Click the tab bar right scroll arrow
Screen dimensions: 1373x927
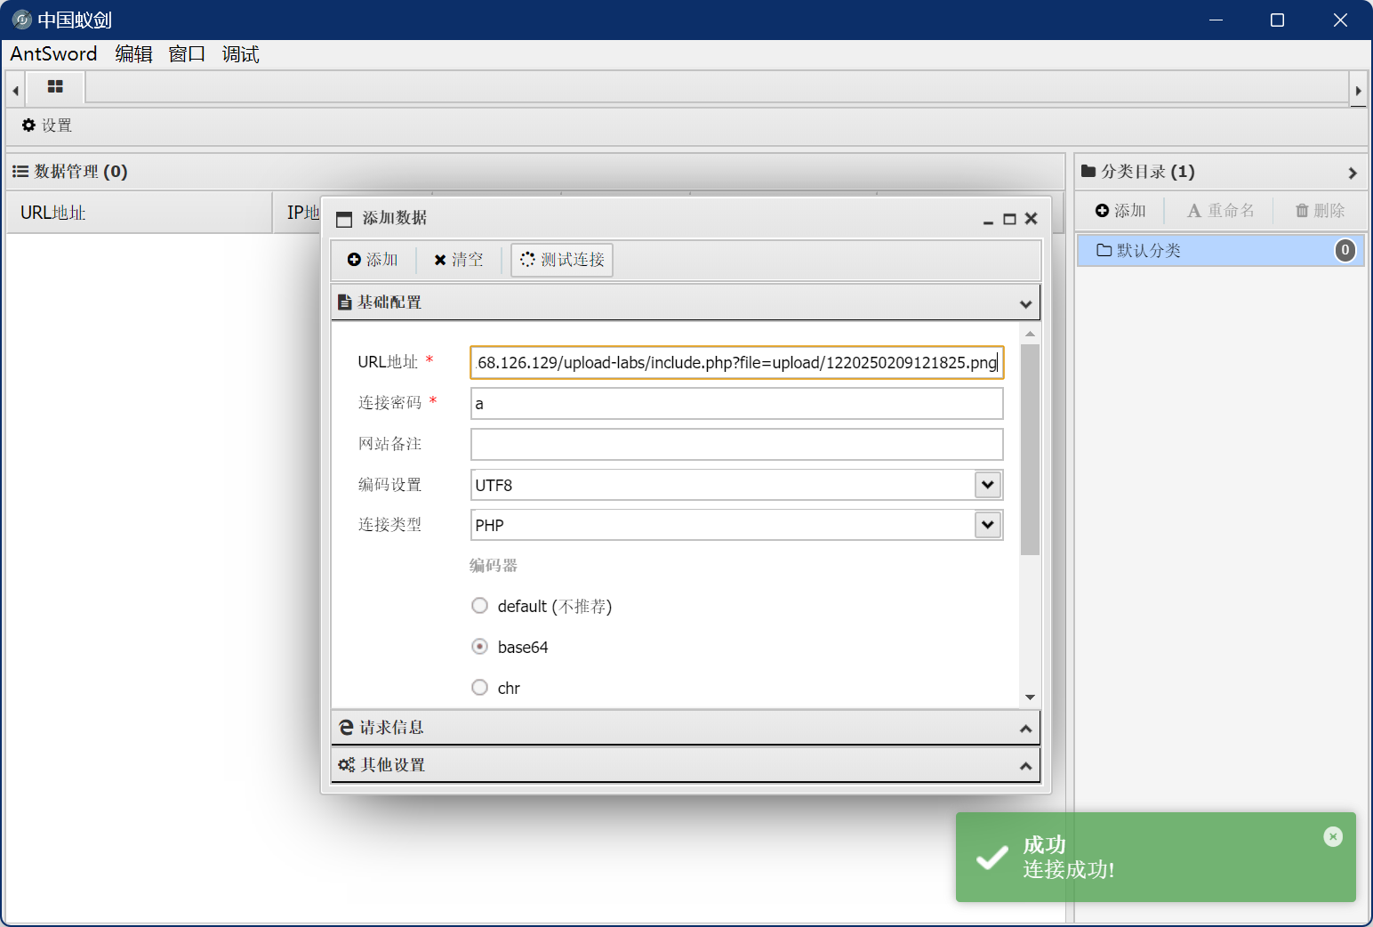1358,90
